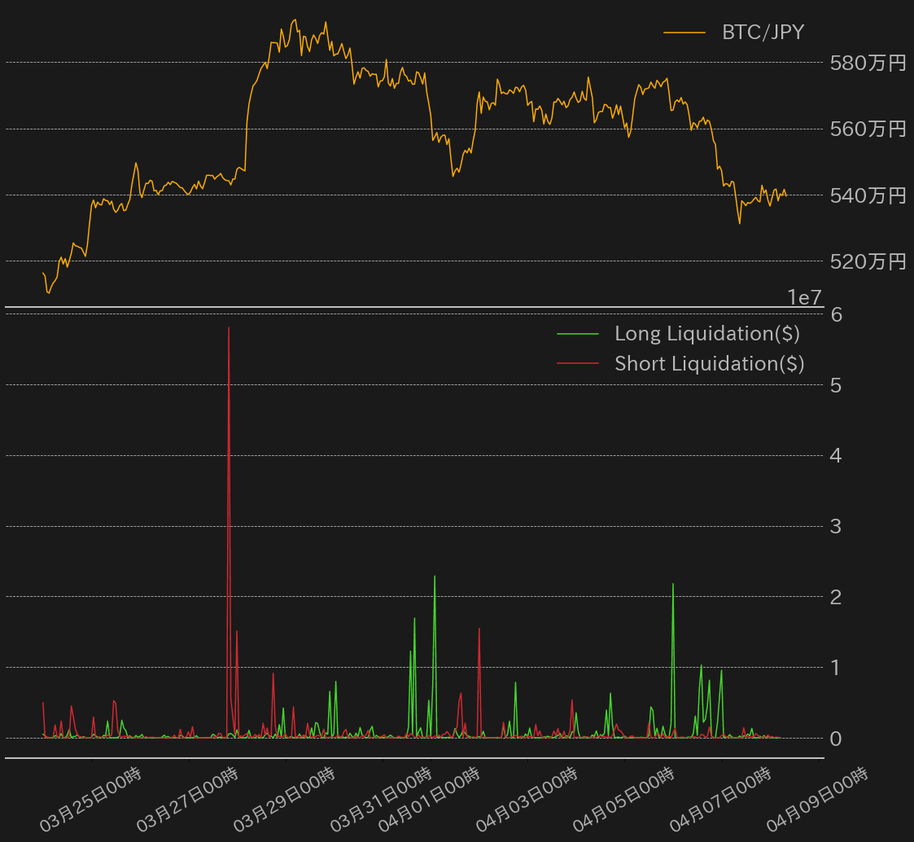This screenshot has height=842, width=914.
Task: Click the tallest red short liquidation spike peak
Action: tap(229, 328)
